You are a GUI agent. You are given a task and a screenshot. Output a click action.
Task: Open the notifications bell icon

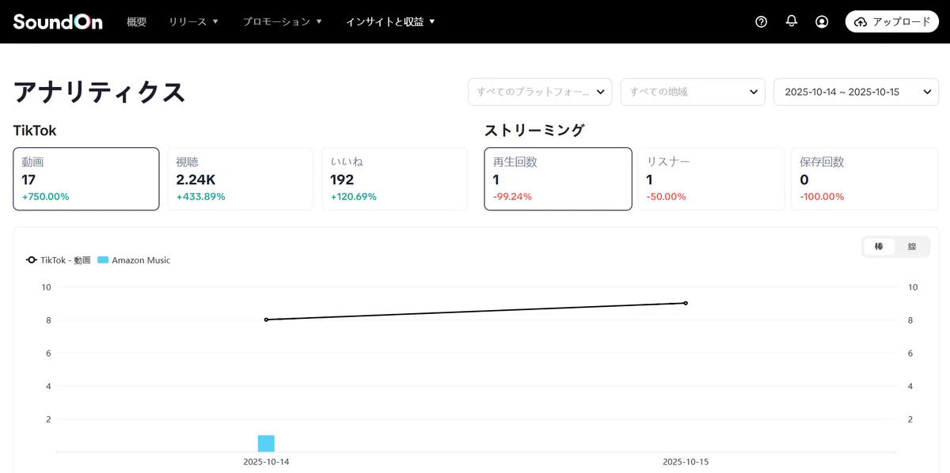[x=792, y=21]
